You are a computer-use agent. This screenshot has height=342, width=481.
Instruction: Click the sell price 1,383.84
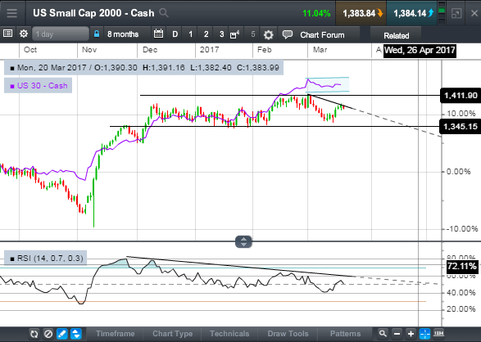pos(361,13)
